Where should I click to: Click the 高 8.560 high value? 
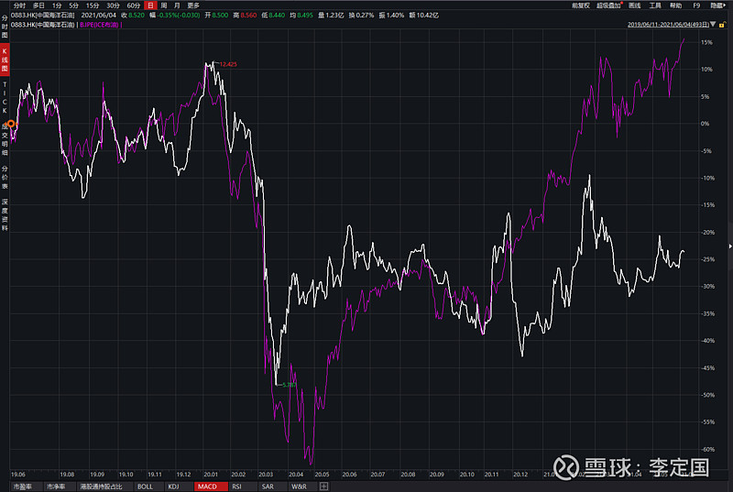245,15
